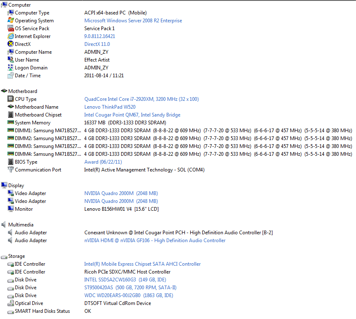
Task: Click the BIOS Type chip icon
Action: [11, 162]
